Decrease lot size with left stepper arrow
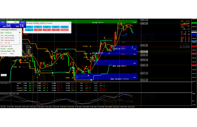The image size is (197, 127). tap(8, 22)
